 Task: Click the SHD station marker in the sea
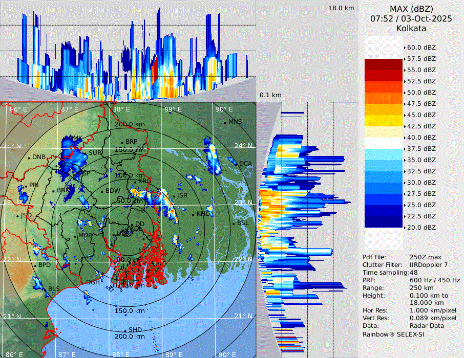pyautogui.click(x=125, y=330)
